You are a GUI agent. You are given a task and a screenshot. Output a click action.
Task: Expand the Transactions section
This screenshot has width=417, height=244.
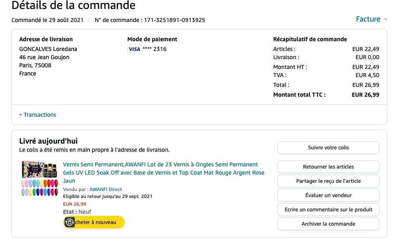(40, 115)
